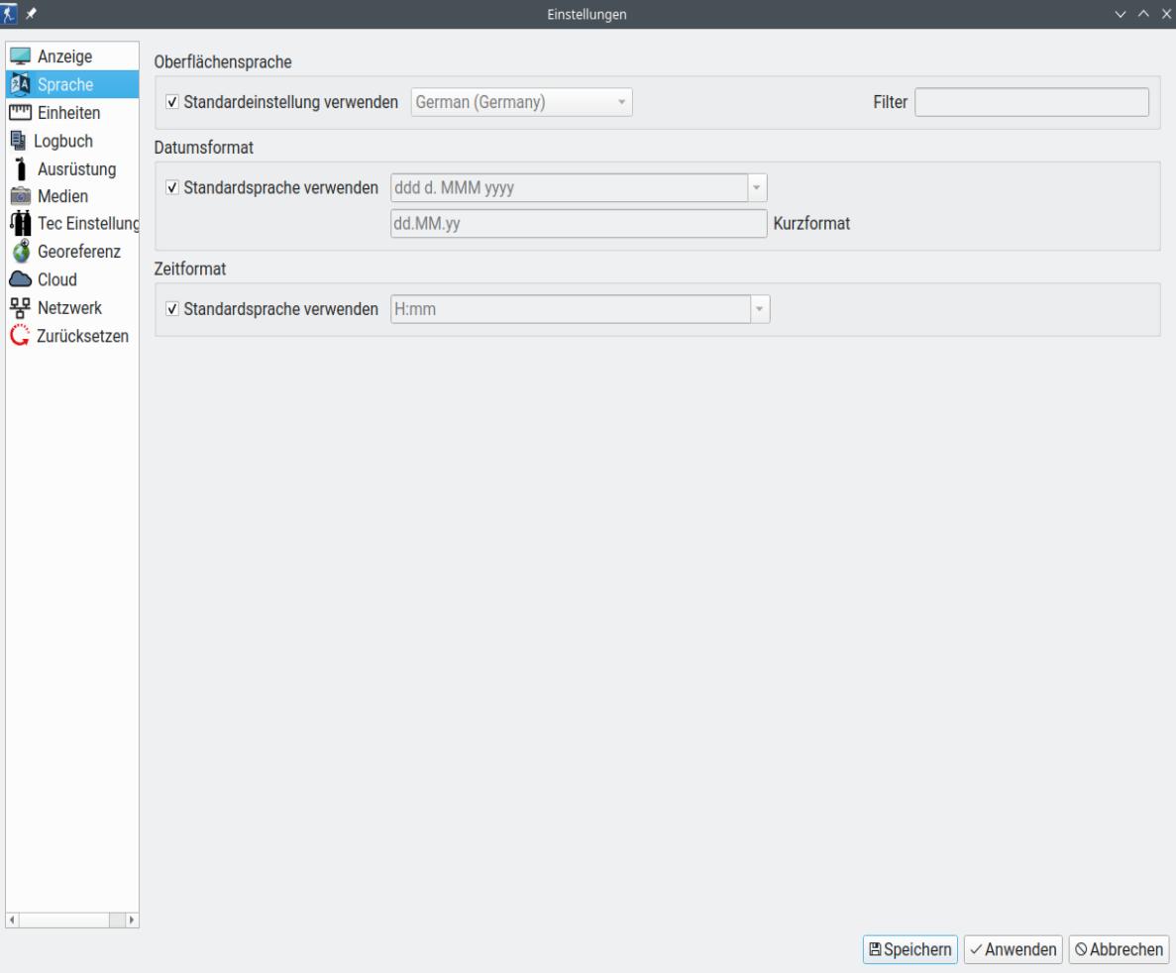Open the German (Germany) language dropdown
The width and height of the screenshot is (1176, 973).
[x=521, y=102]
